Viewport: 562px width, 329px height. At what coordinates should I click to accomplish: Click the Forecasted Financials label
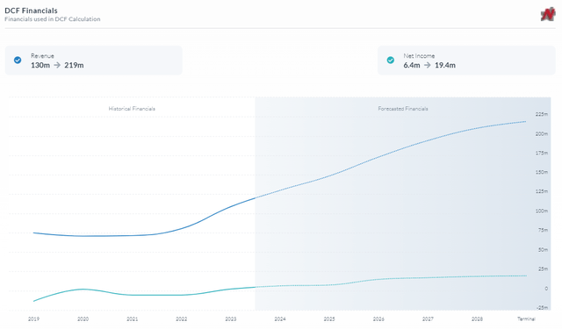click(403, 109)
